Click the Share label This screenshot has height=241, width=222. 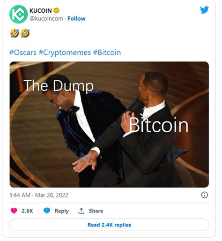(x=96, y=211)
